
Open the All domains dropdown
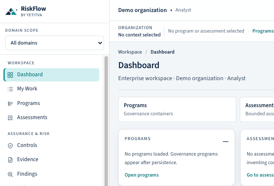coord(54,43)
